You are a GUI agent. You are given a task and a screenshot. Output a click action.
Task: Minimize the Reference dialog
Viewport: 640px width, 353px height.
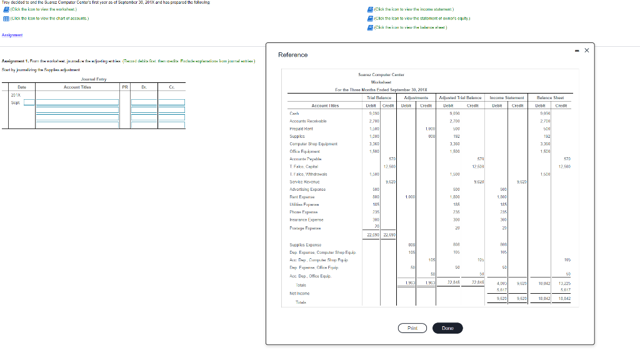577,51
